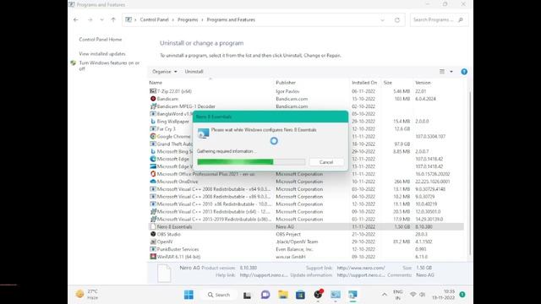Click the Far Cry 3 icon

click(153, 129)
